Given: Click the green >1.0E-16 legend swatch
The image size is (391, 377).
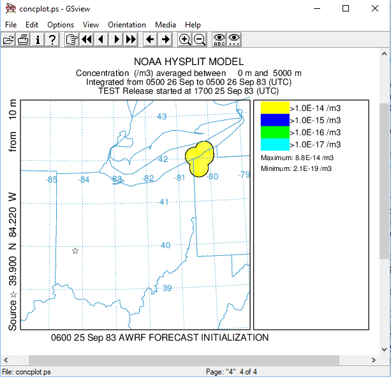Looking at the screenshot, I should point(275,132).
